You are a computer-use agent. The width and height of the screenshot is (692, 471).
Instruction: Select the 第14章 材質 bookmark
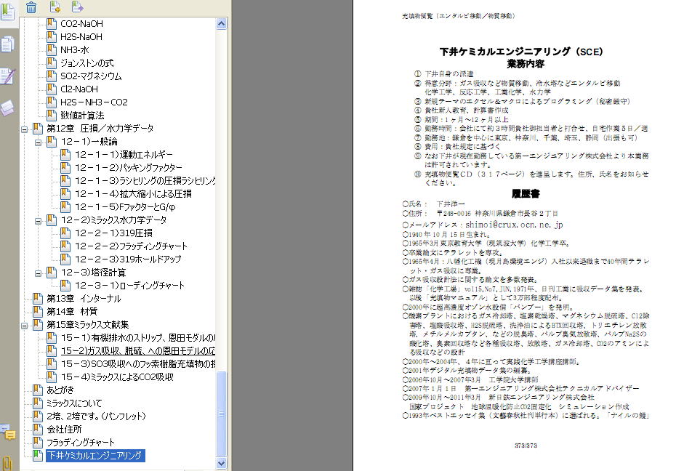point(72,312)
